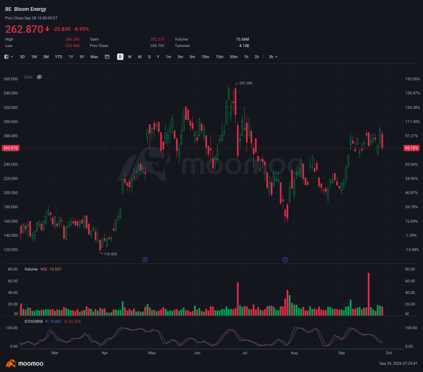Viewport: 423px width, 372px height.
Task: Show the 1Y range
Action: coord(71,57)
